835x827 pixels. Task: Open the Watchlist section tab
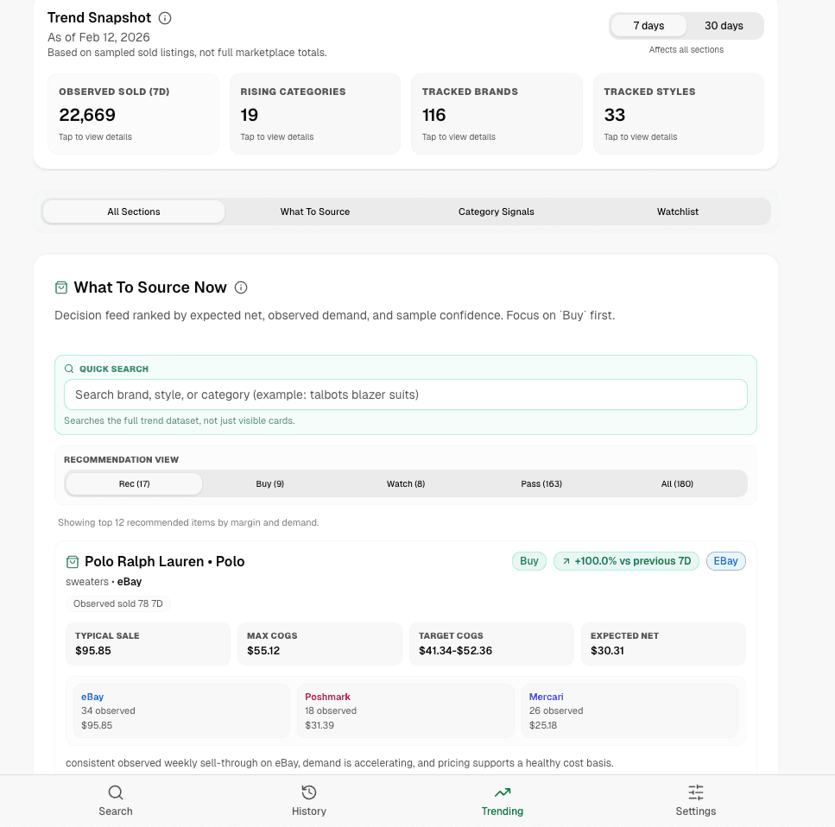[677, 211]
